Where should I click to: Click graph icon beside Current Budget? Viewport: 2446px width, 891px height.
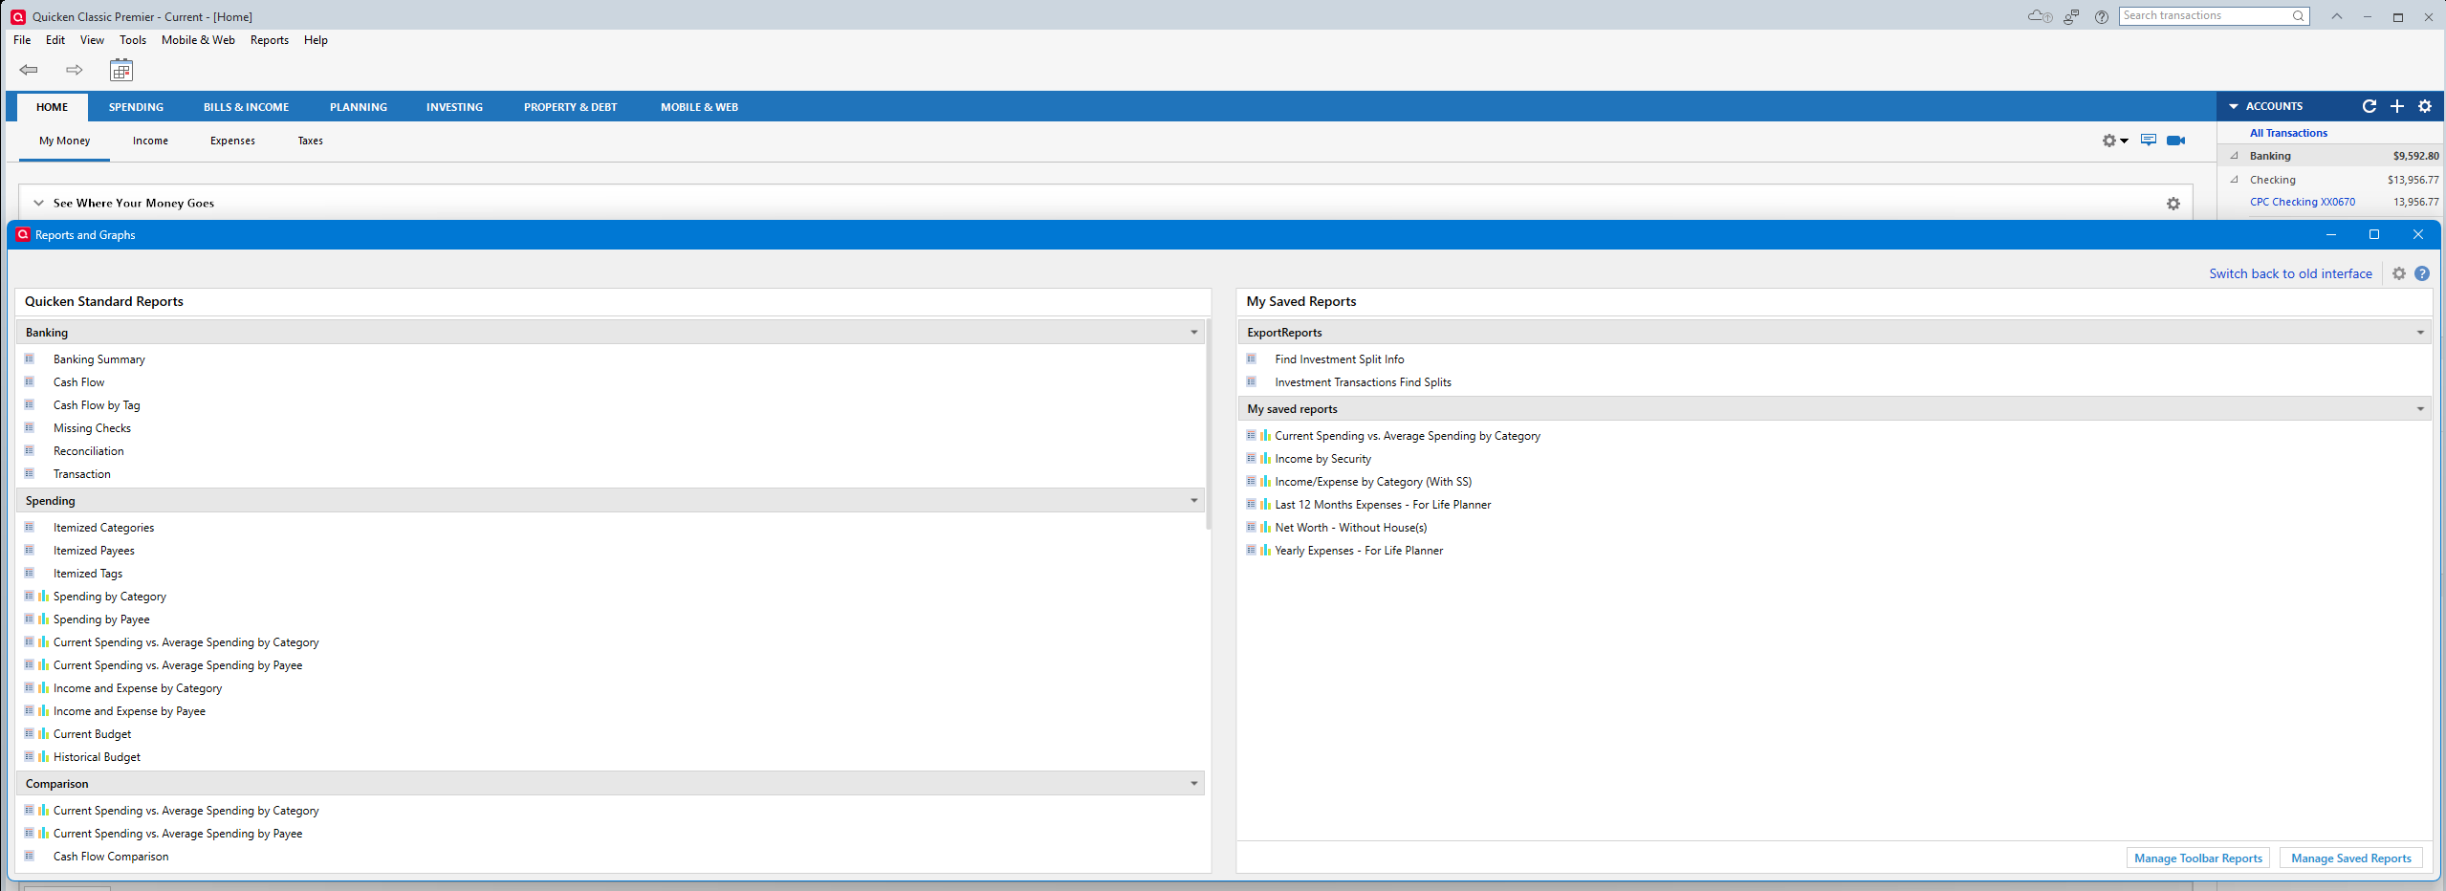click(x=43, y=733)
